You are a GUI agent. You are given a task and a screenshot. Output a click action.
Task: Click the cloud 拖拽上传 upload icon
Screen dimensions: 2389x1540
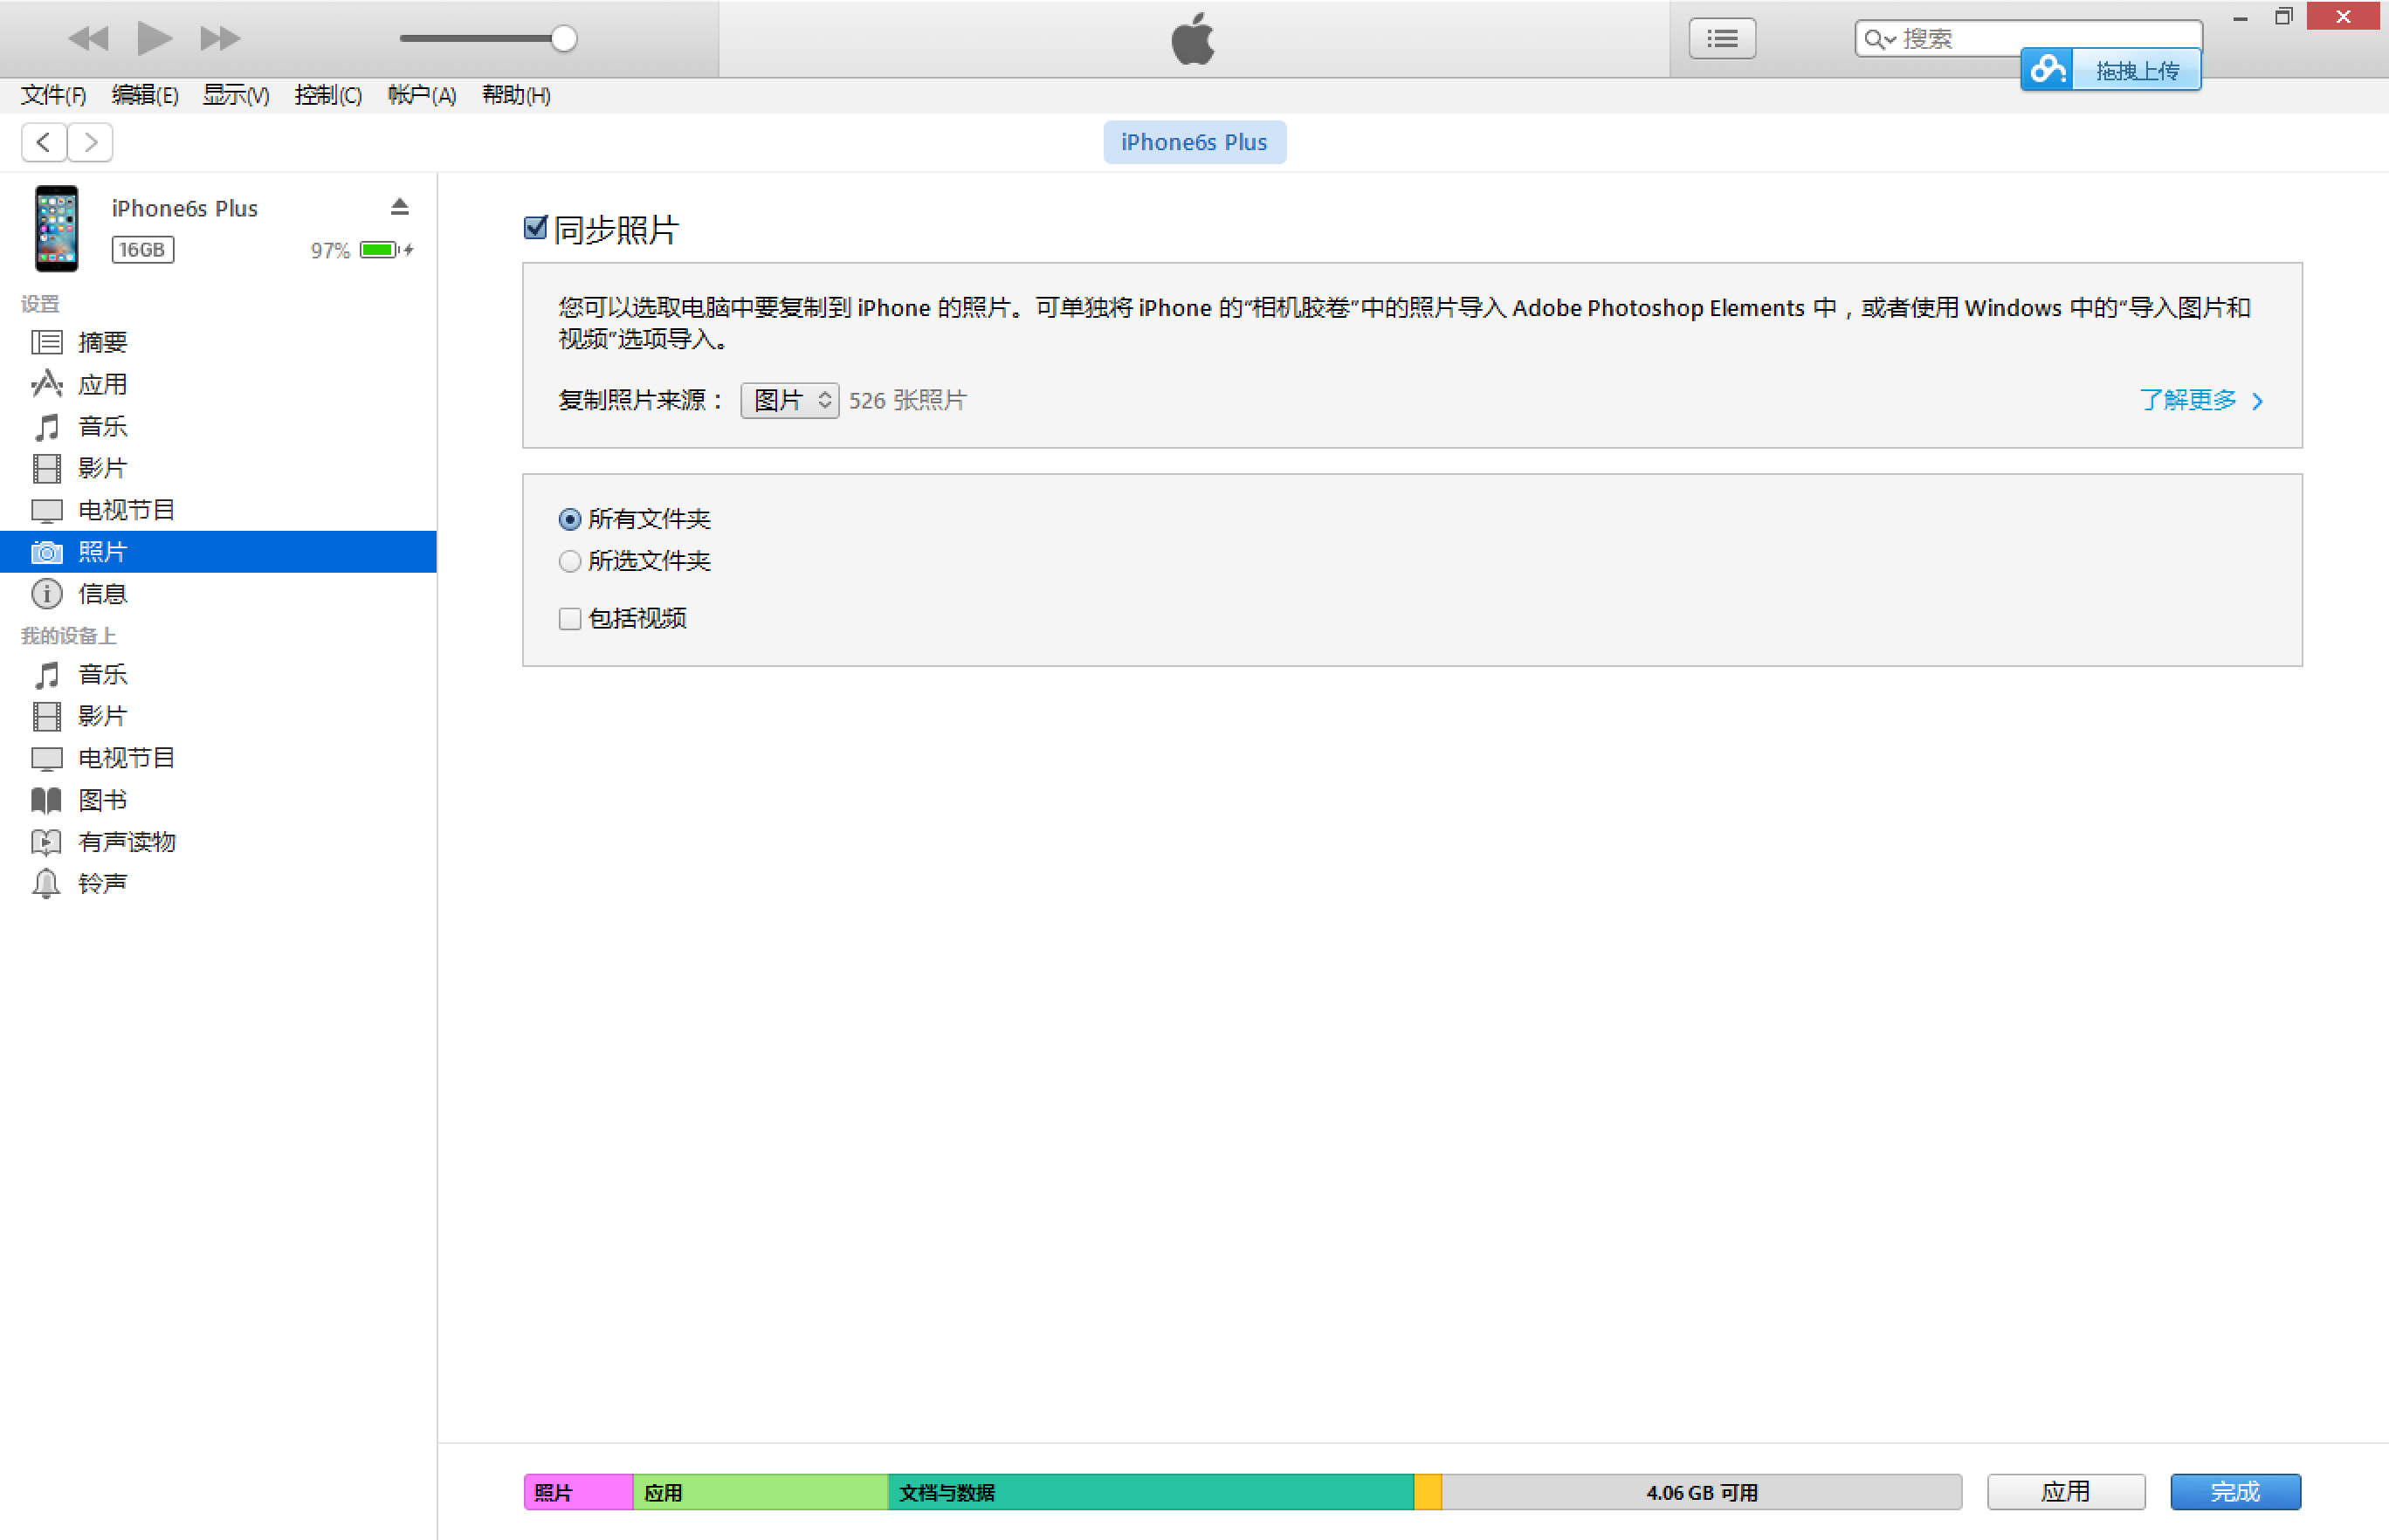tap(2046, 70)
